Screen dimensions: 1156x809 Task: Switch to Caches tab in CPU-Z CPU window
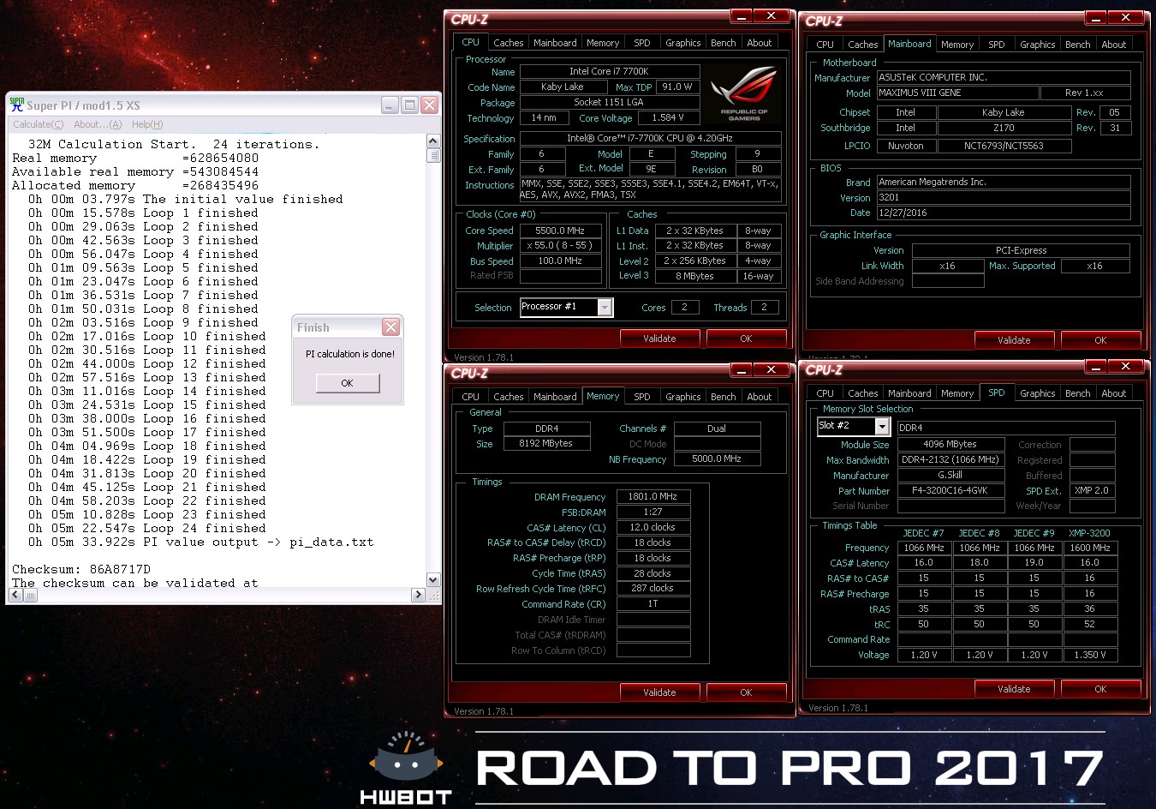point(508,43)
